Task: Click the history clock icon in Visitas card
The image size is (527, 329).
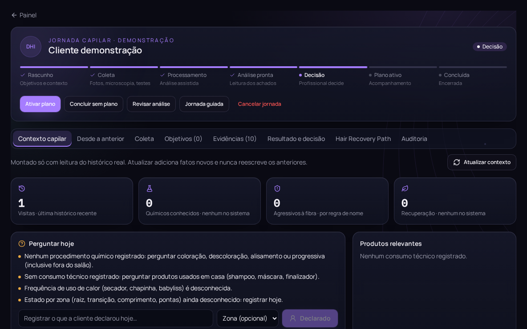Action: tap(21, 189)
